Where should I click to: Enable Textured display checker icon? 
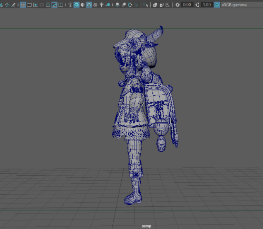point(95,5)
